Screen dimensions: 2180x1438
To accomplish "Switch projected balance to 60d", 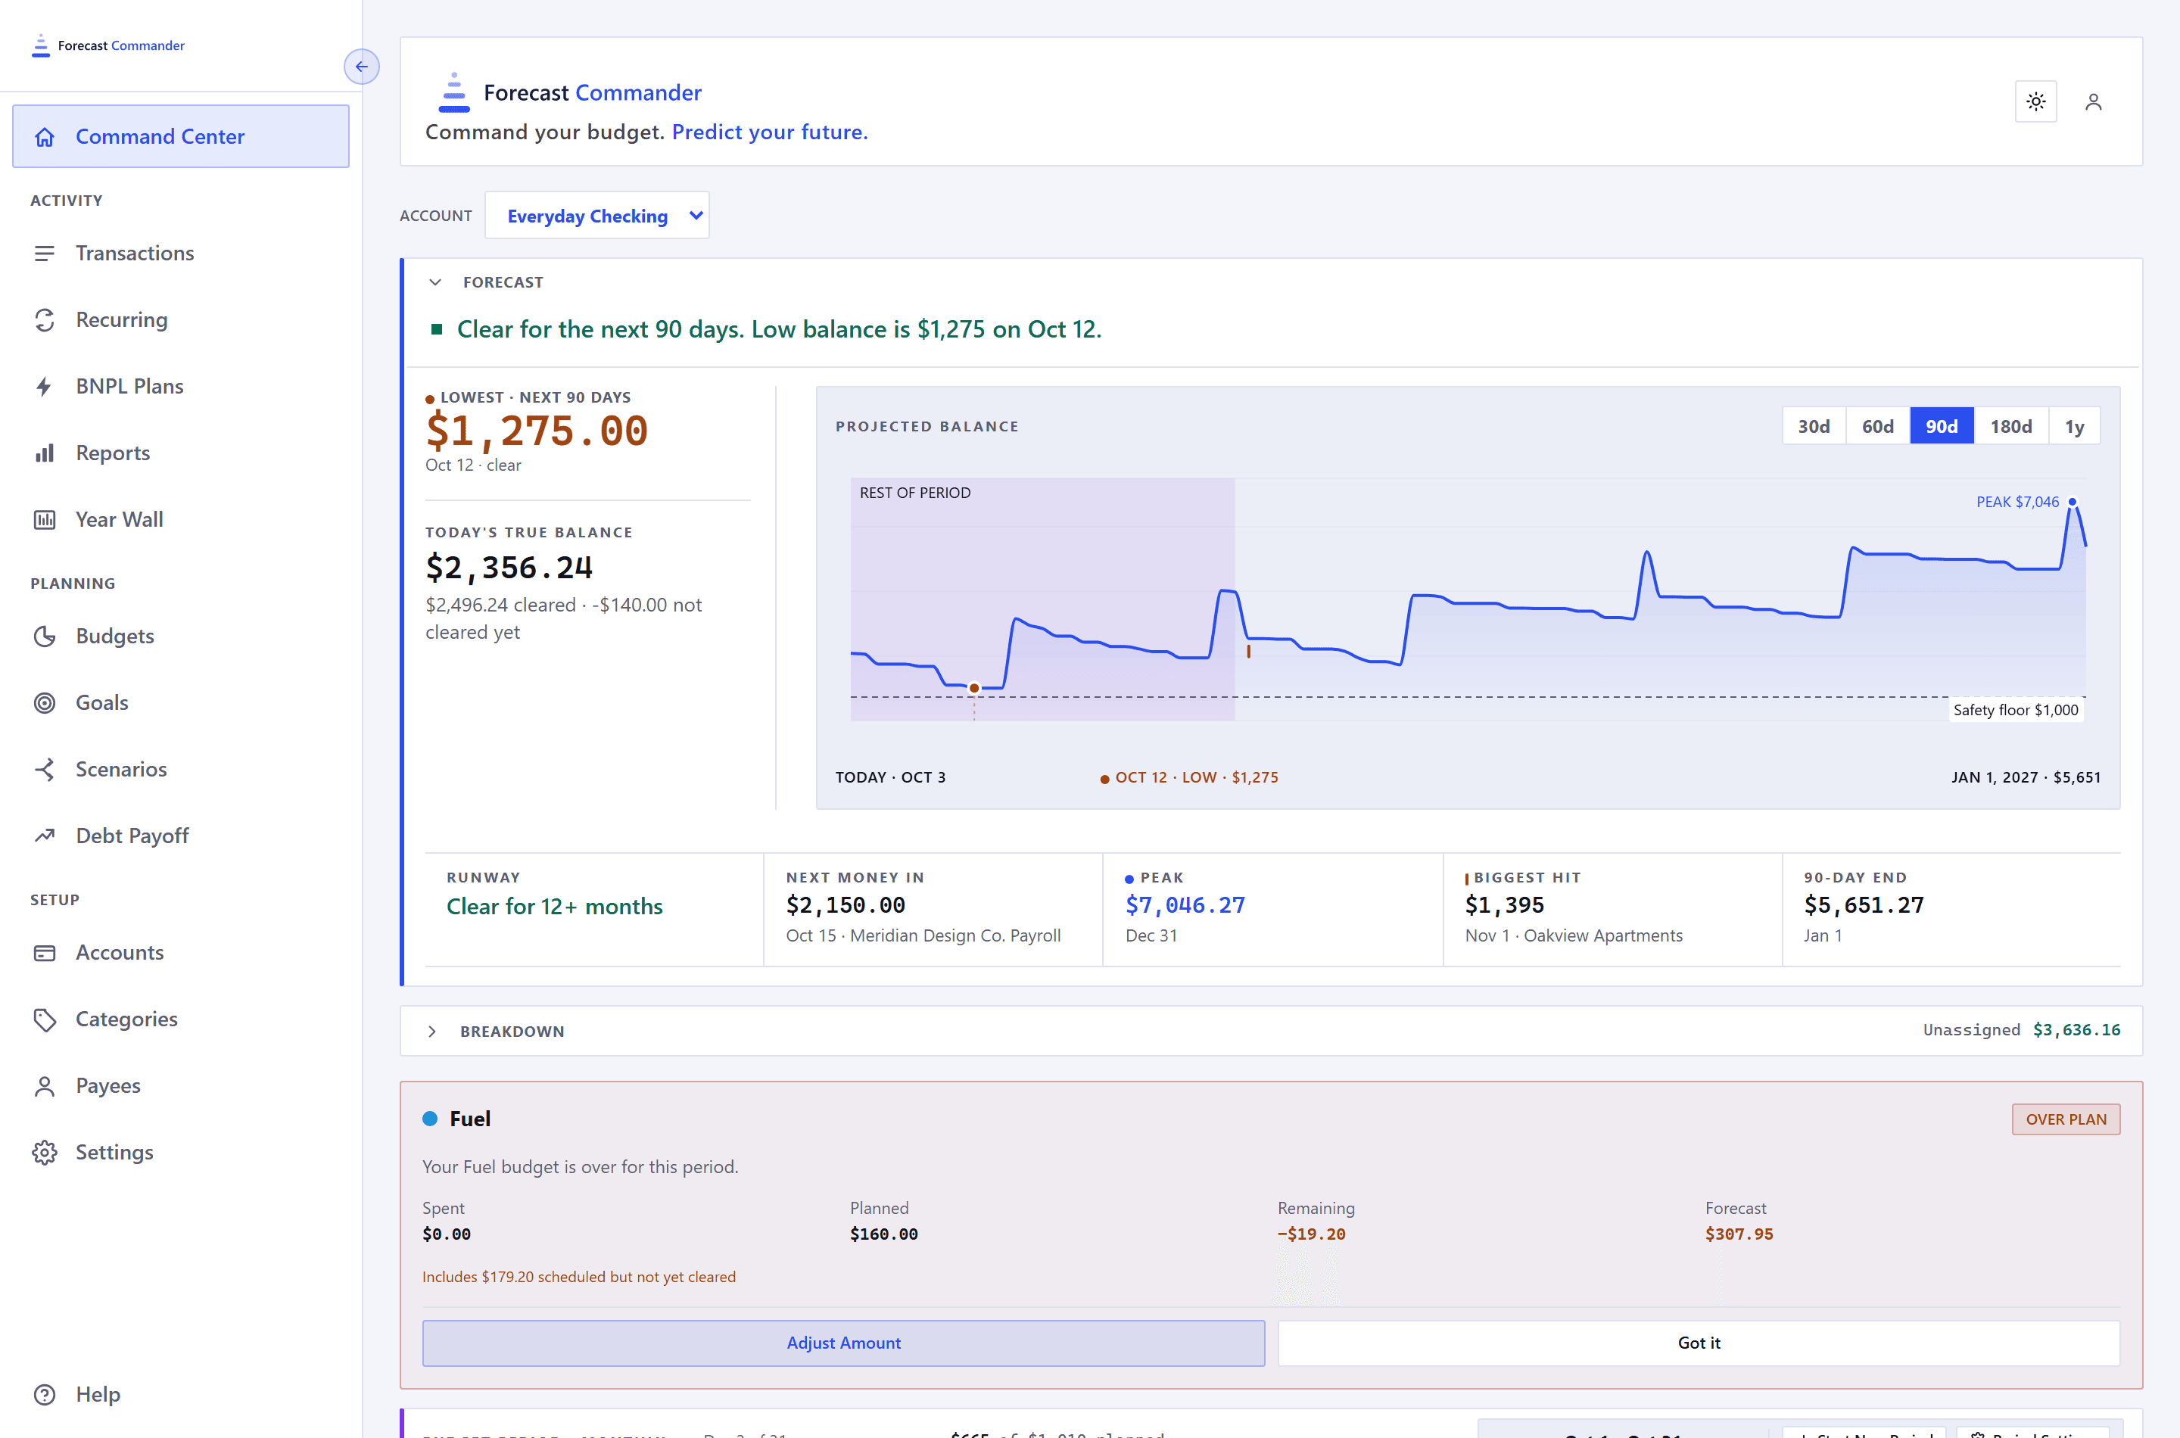I will [1877, 426].
